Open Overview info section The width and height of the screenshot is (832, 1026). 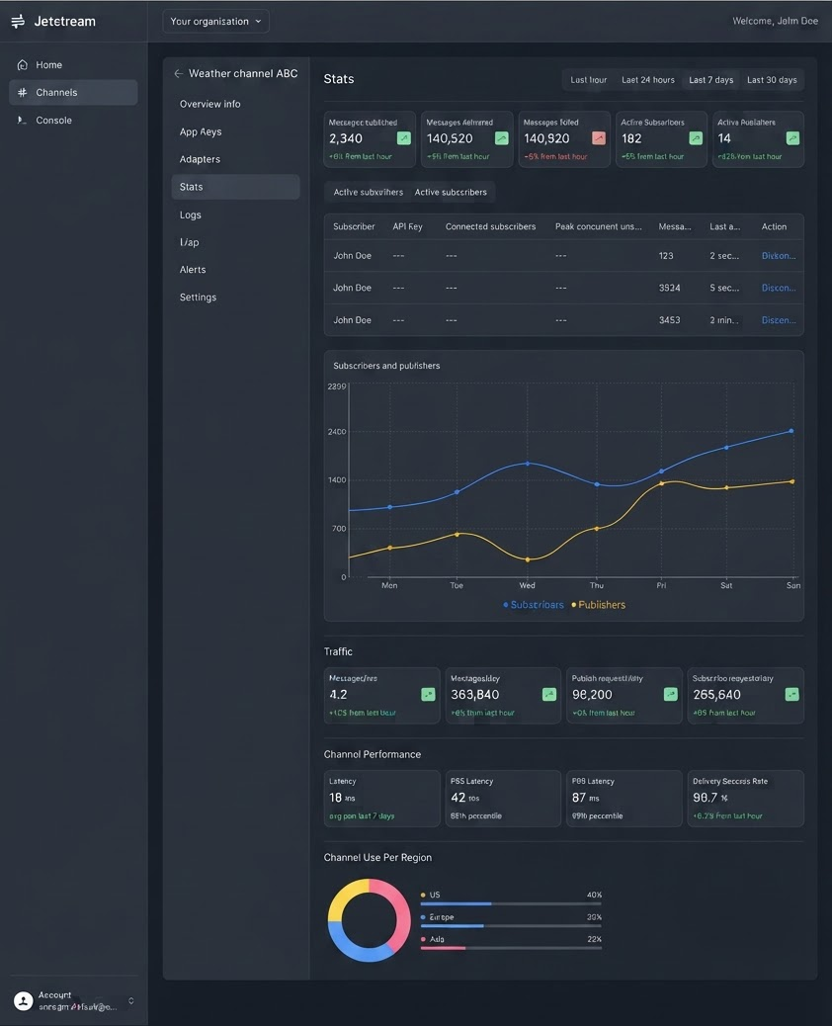pos(235,104)
